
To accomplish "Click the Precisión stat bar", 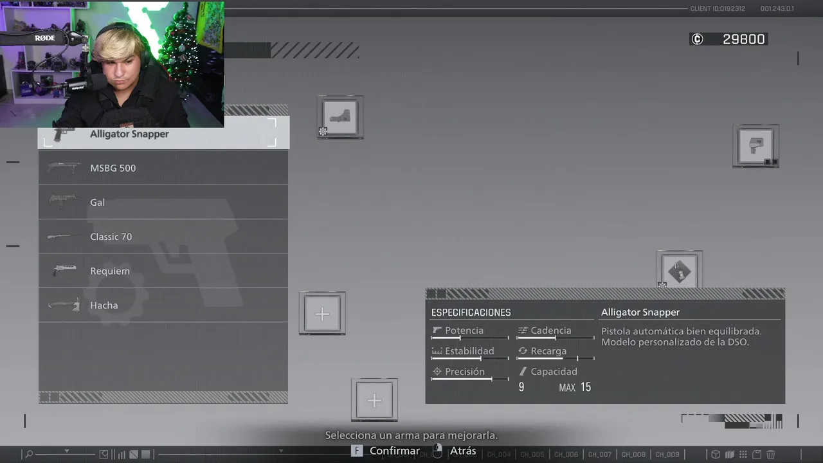I will [x=470, y=379].
